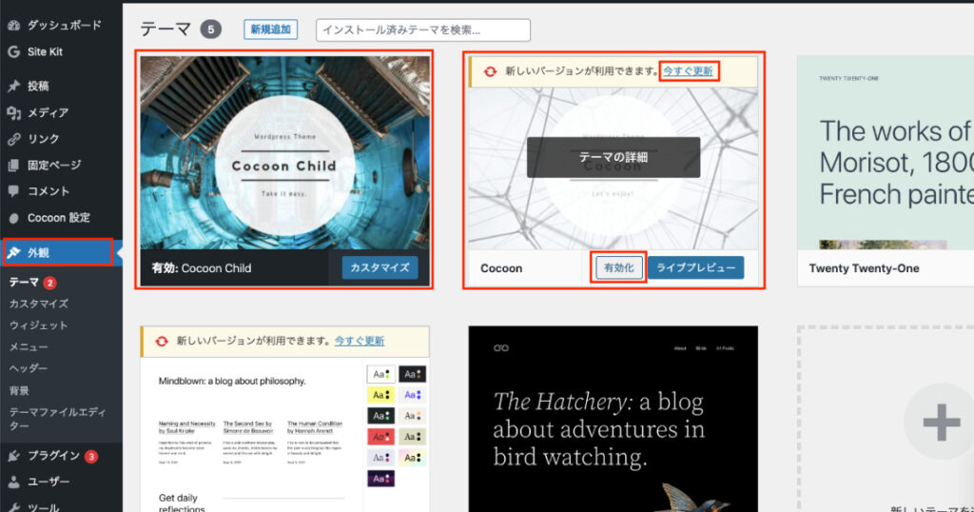Image resolution: width=974 pixels, height=512 pixels.
Task: Click the user icon beside ユーザー
Action: 13,482
